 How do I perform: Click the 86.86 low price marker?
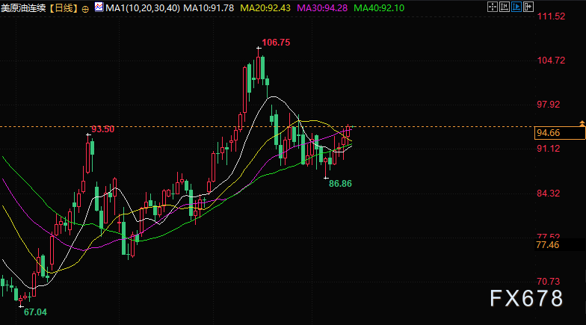(x=340, y=184)
